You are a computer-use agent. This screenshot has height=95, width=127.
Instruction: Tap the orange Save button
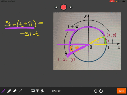point(121,91)
